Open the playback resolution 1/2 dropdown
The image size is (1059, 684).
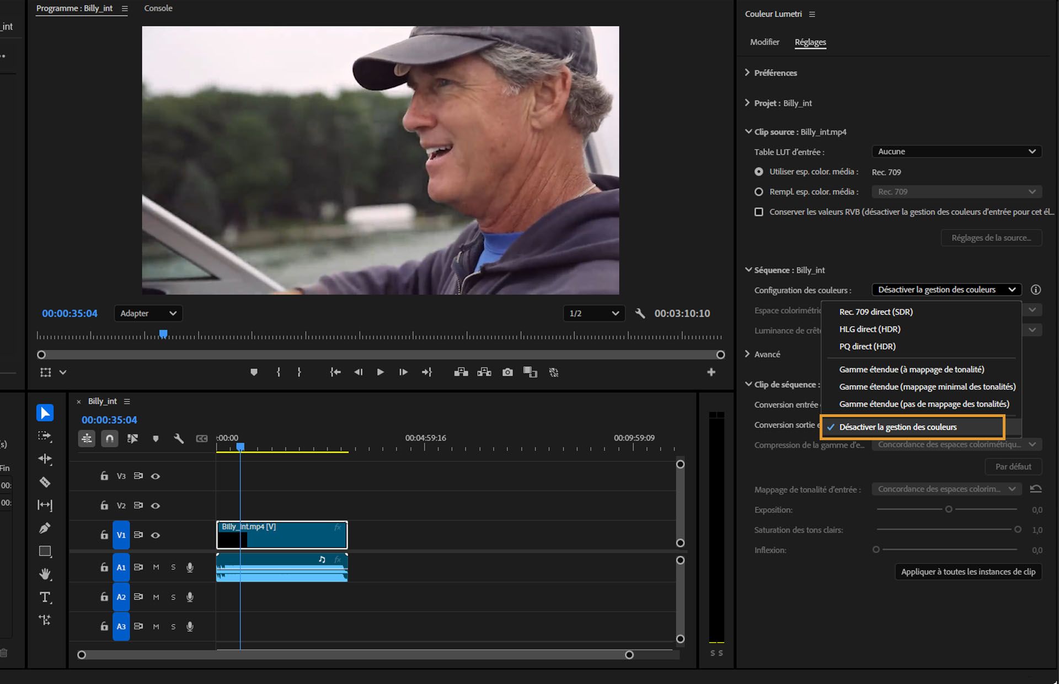593,313
